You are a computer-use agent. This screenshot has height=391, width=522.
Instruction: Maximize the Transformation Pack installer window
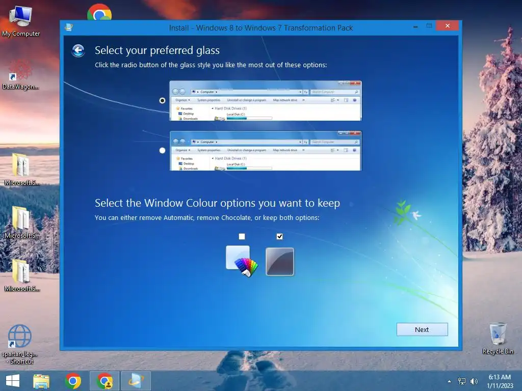[x=429, y=26]
